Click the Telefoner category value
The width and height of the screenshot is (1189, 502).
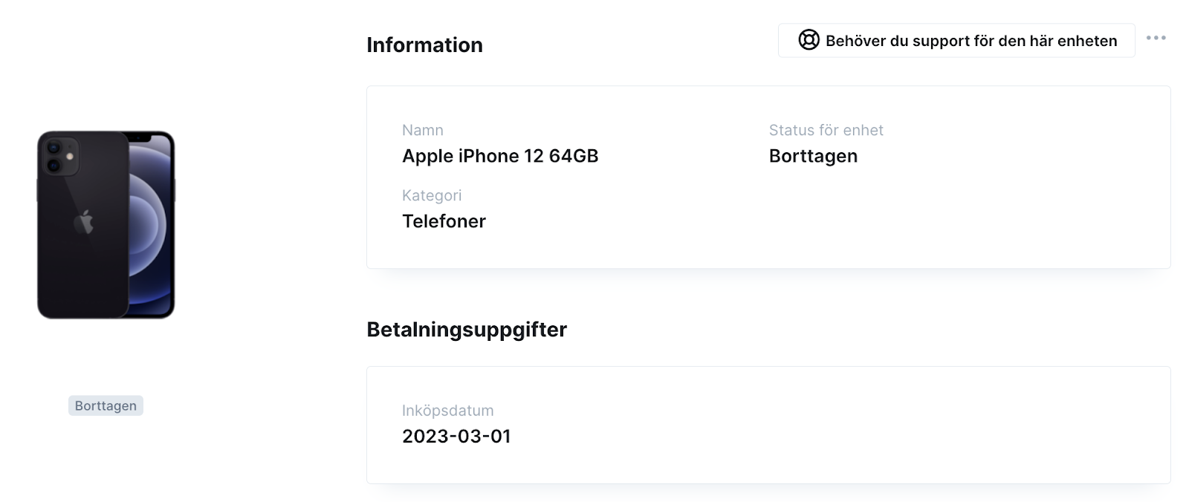[x=444, y=221]
